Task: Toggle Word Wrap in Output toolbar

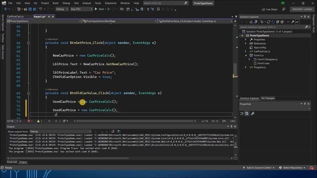Action: [119, 132]
